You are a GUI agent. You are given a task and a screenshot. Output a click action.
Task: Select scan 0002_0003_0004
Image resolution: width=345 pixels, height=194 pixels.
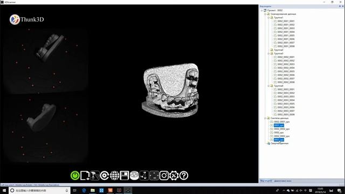coord(286,100)
